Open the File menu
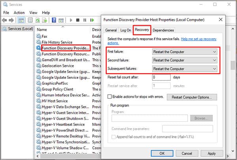237x160 pixels. pos(6,13)
